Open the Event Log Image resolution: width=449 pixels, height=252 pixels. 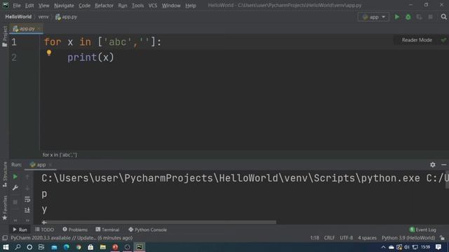coord(422,230)
